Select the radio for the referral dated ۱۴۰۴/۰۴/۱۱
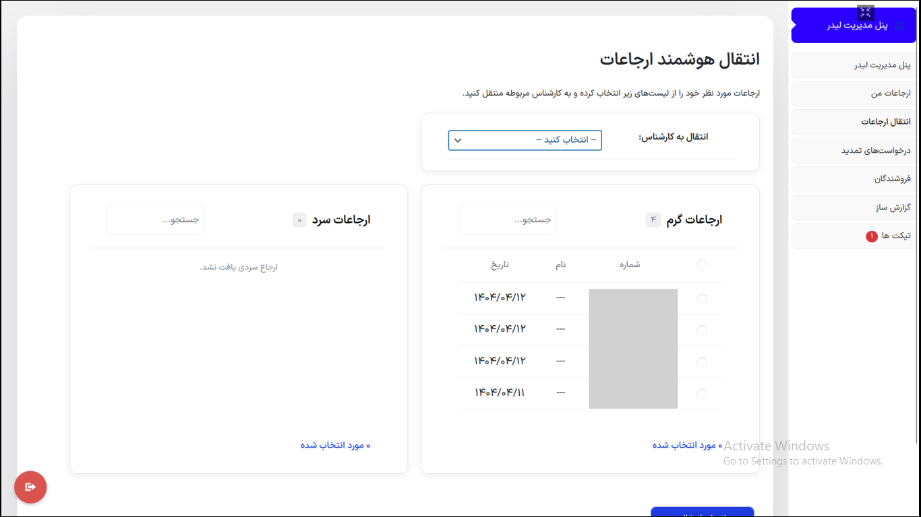The height and width of the screenshot is (517, 921). pyautogui.click(x=702, y=394)
